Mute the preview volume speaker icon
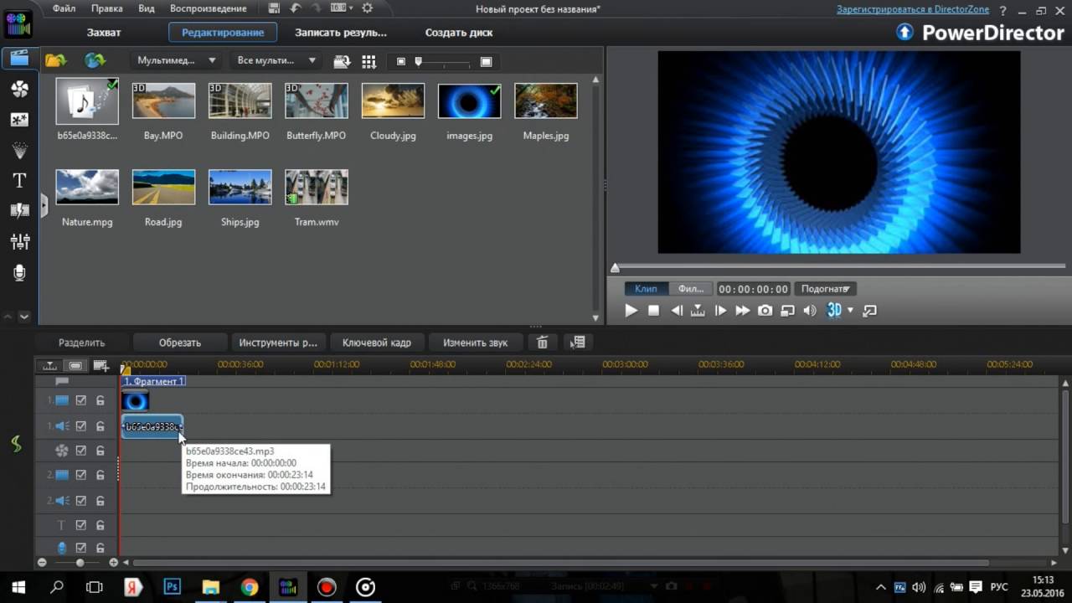 pos(809,310)
